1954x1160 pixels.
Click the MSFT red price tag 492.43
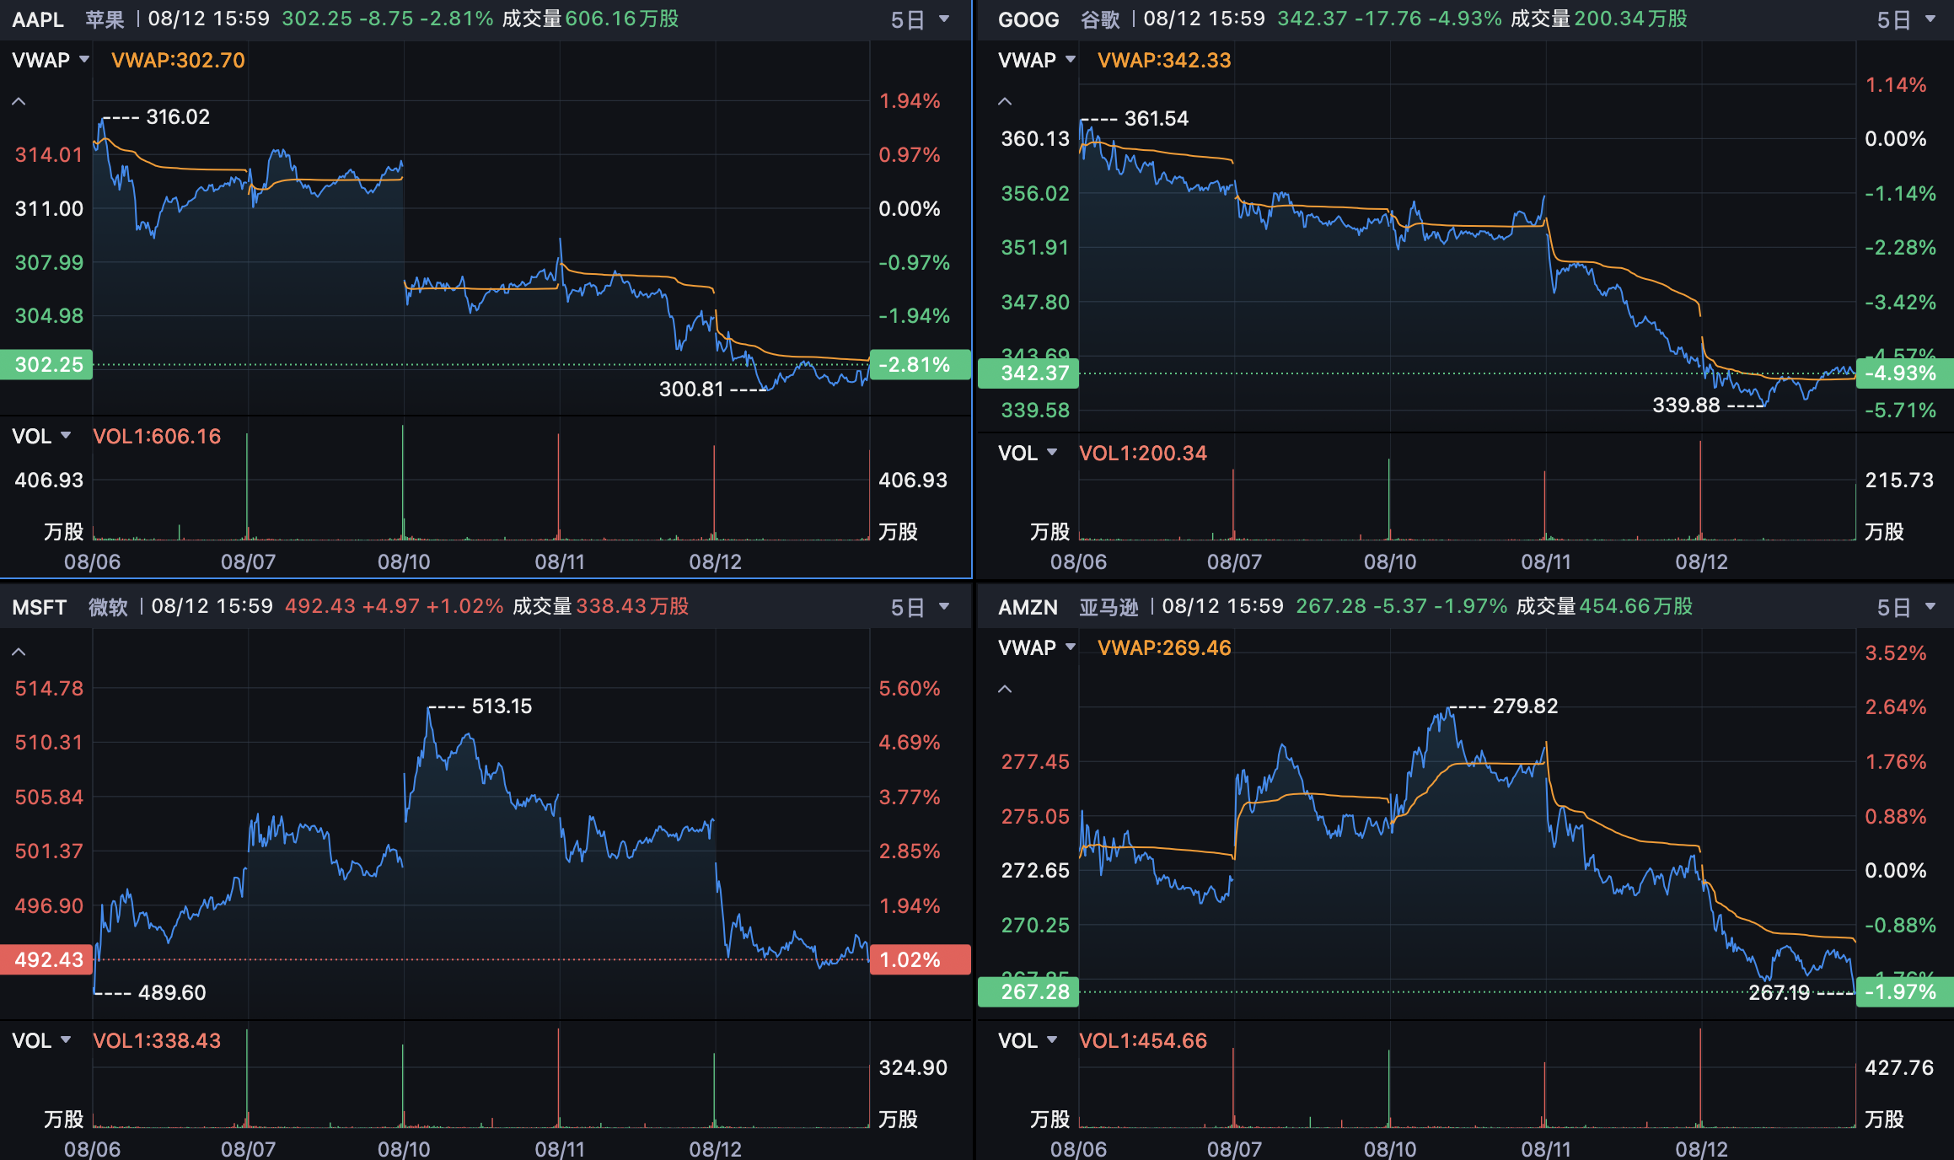[46, 959]
